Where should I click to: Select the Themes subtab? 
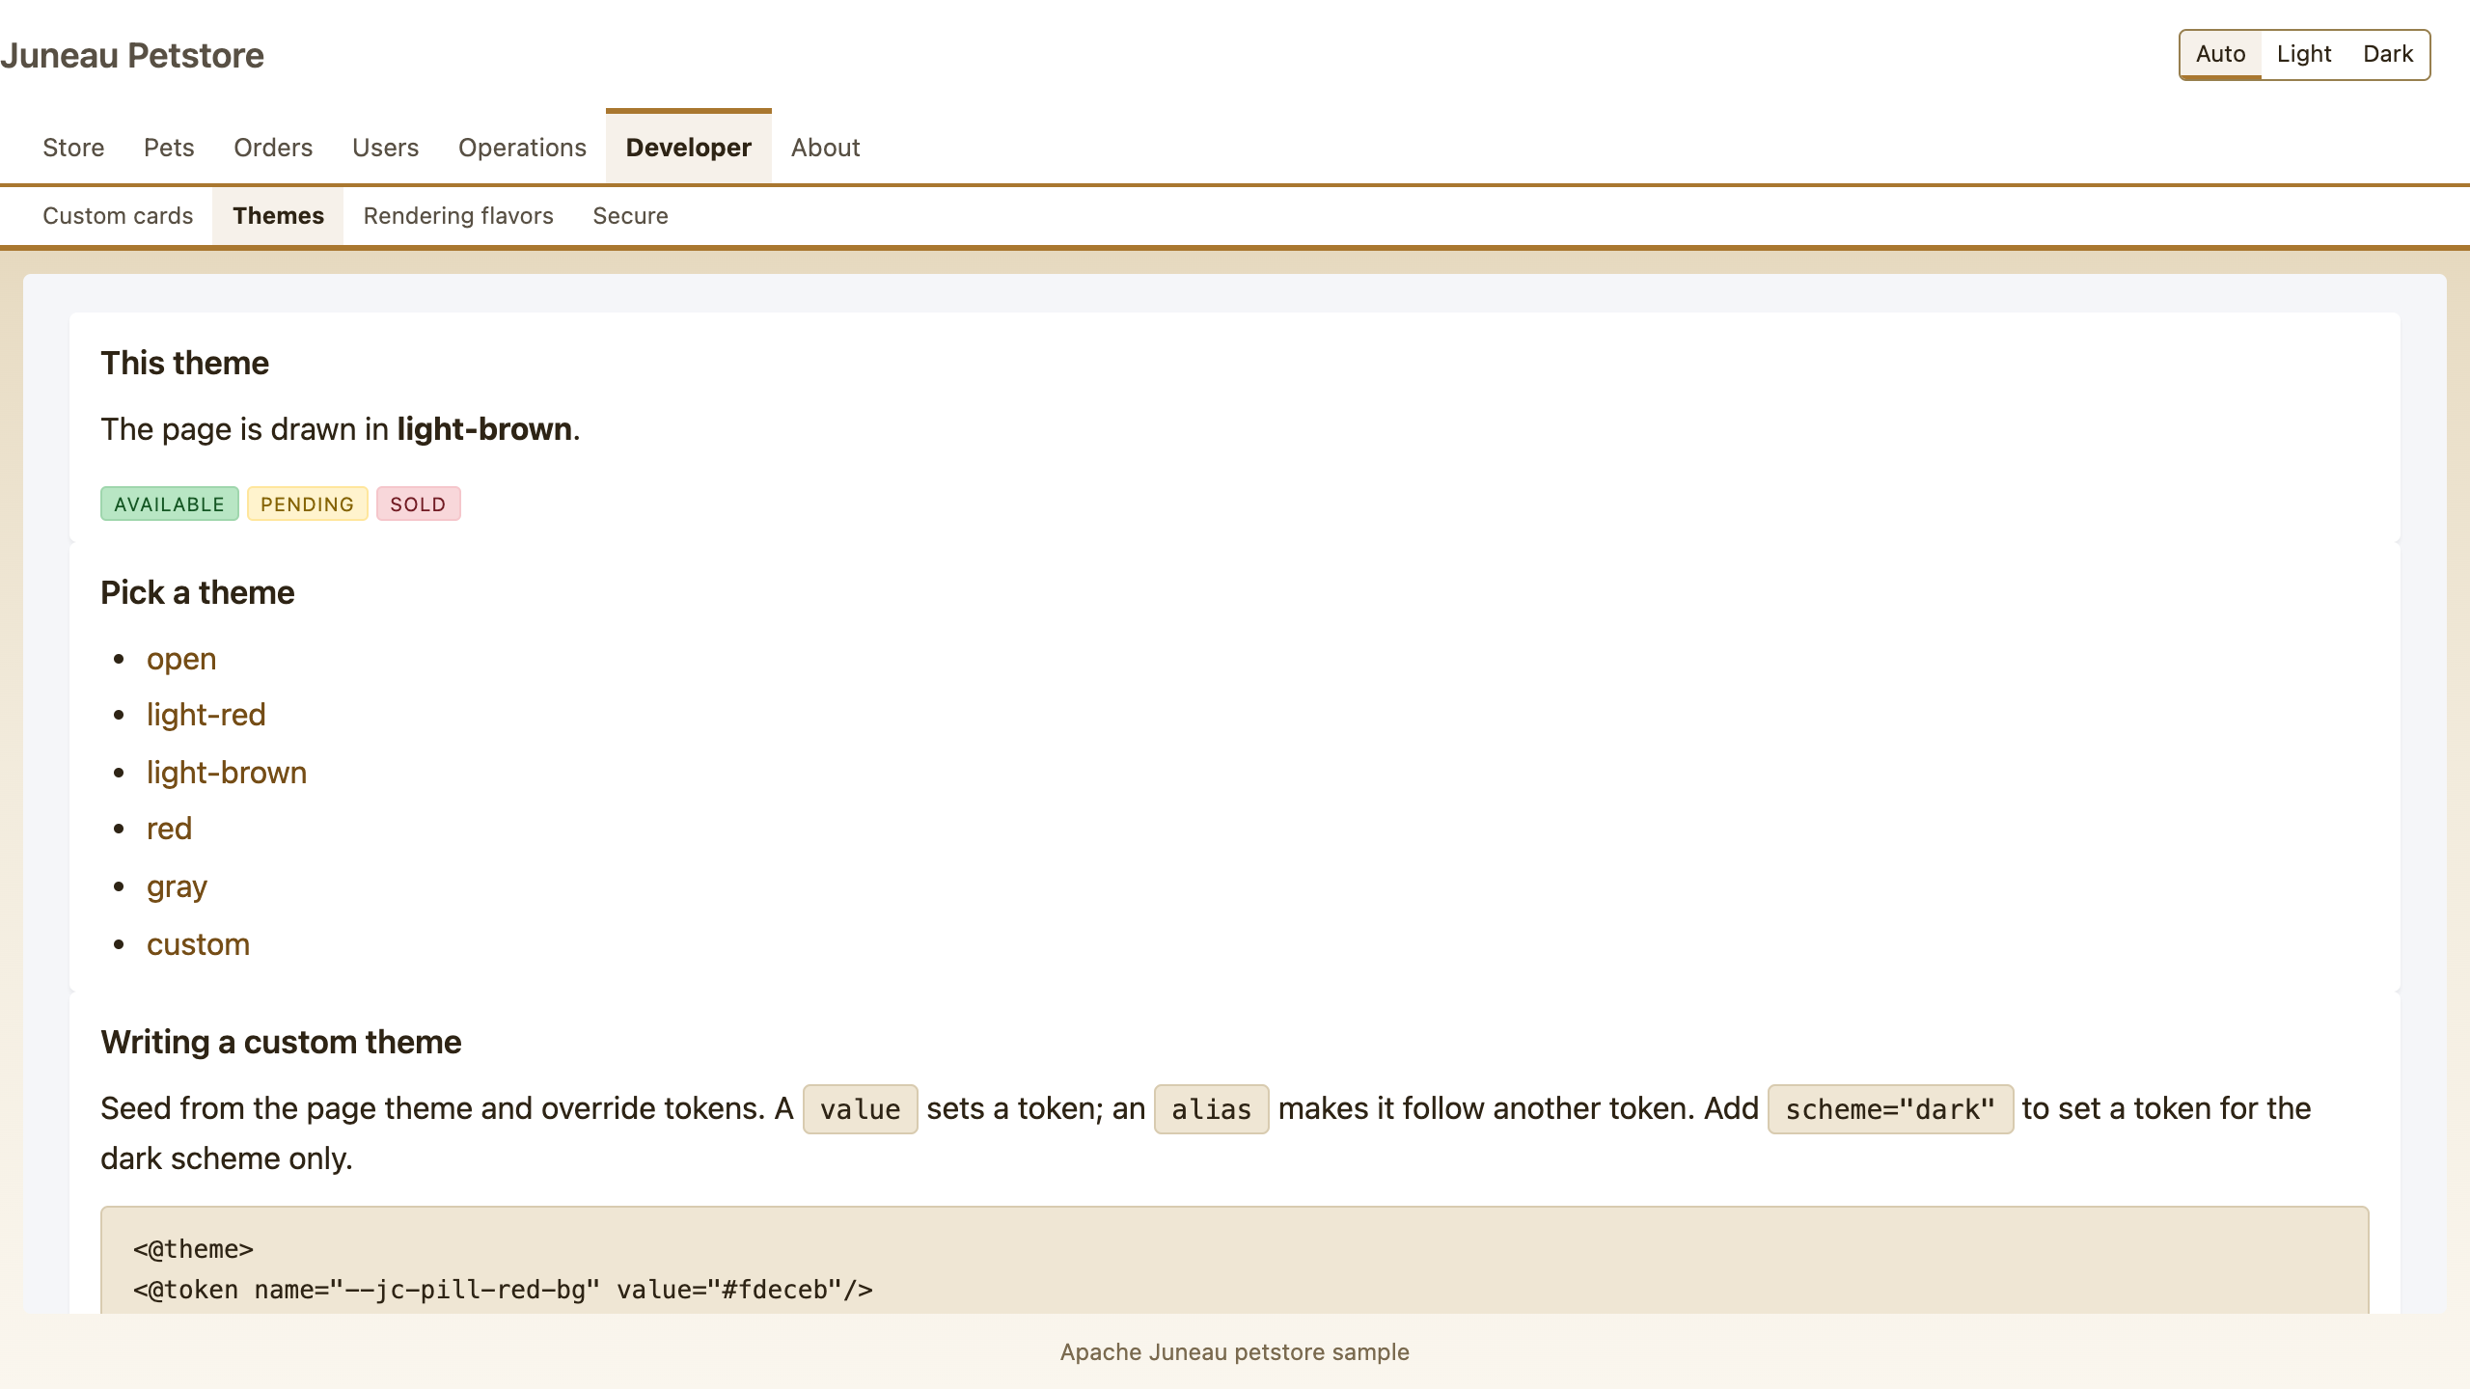[278, 216]
